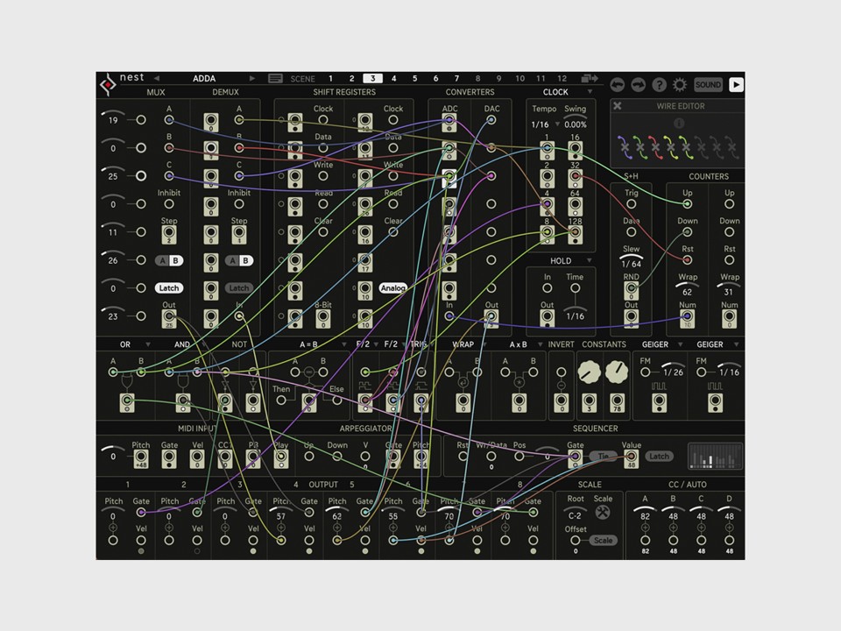This screenshot has height=631, width=841.
Task: Toggle the DEMUX Latch switch
Action: pos(239,288)
